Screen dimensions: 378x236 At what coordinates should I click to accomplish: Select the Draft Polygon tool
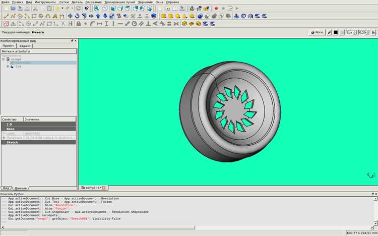click(41, 16)
